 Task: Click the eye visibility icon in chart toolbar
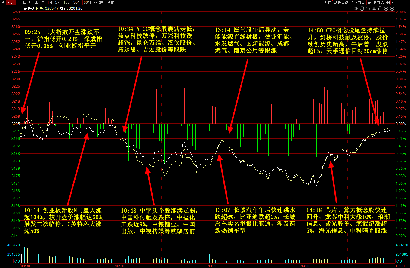[356, 8]
